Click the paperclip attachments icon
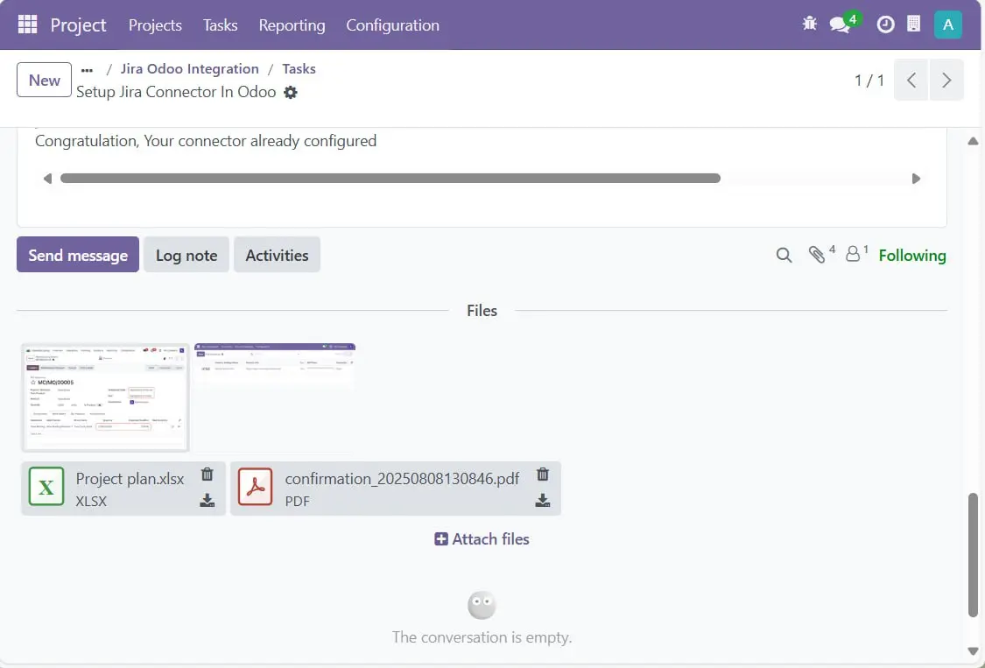 (x=817, y=255)
